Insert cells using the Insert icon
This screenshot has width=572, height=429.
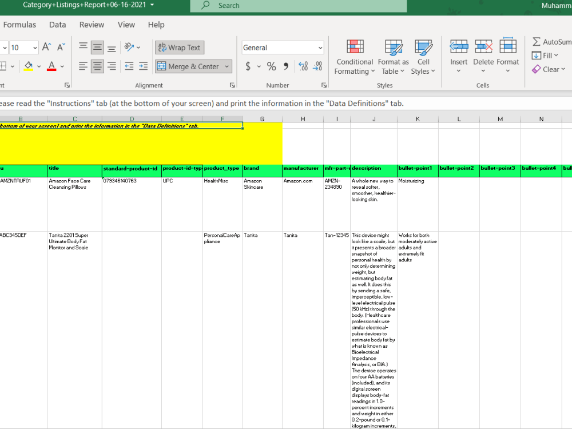[x=459, y=47]
